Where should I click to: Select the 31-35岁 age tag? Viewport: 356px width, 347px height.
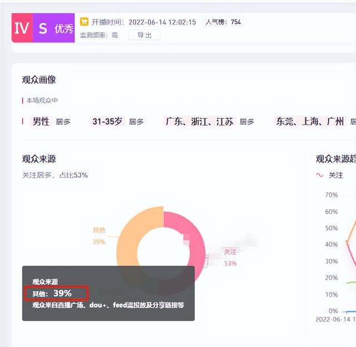[107, 121]
